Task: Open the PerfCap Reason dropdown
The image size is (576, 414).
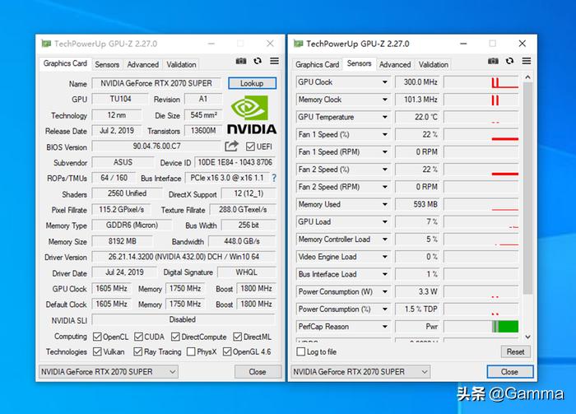Action: (384, 326)
